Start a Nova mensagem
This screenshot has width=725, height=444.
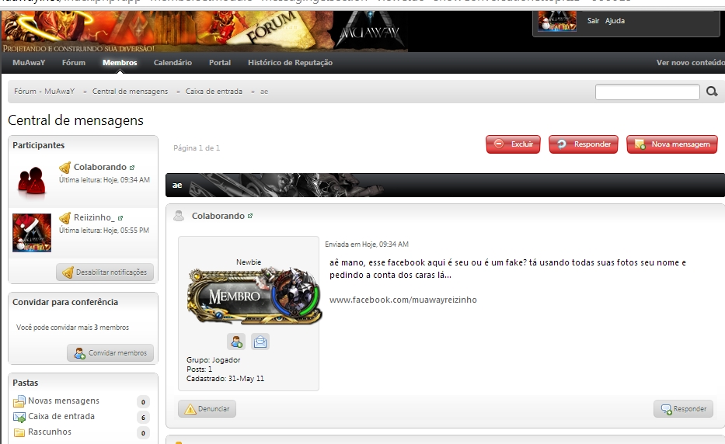coord(671,144)
